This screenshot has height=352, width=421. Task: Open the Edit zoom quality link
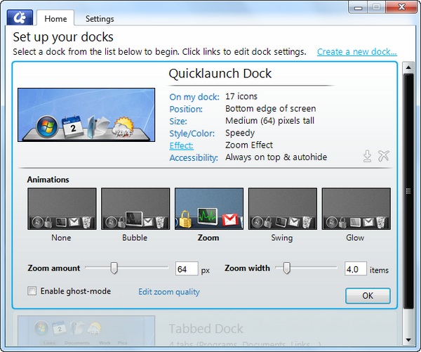click(x=168, y=292)
